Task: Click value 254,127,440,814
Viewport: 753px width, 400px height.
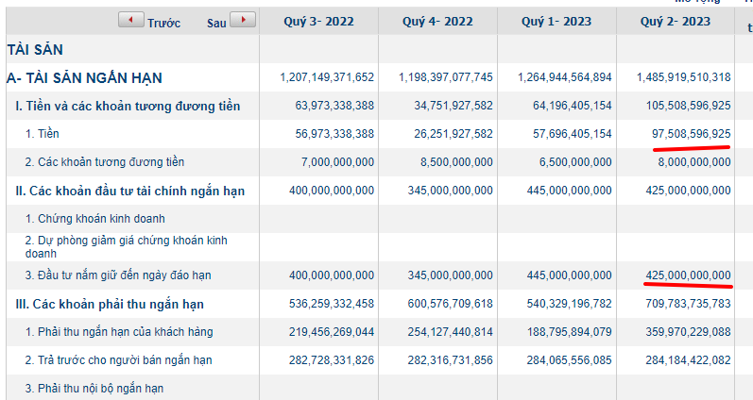Action: pos(451,332)
